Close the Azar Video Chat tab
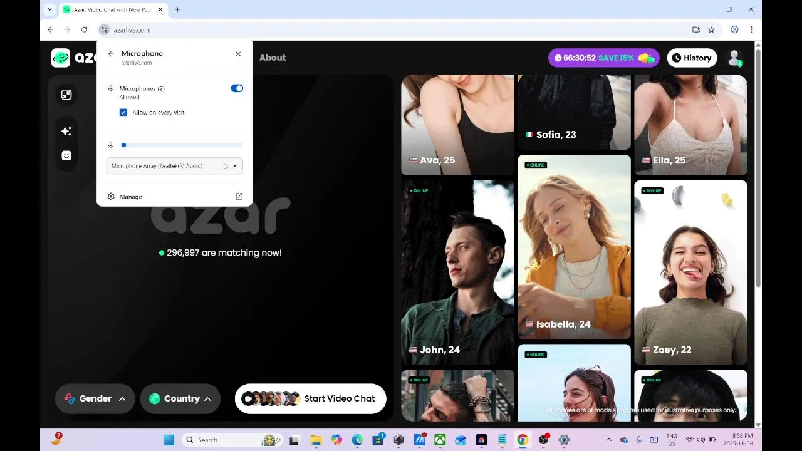The width and height of the screenshot is (802, 451). (160, 9)
